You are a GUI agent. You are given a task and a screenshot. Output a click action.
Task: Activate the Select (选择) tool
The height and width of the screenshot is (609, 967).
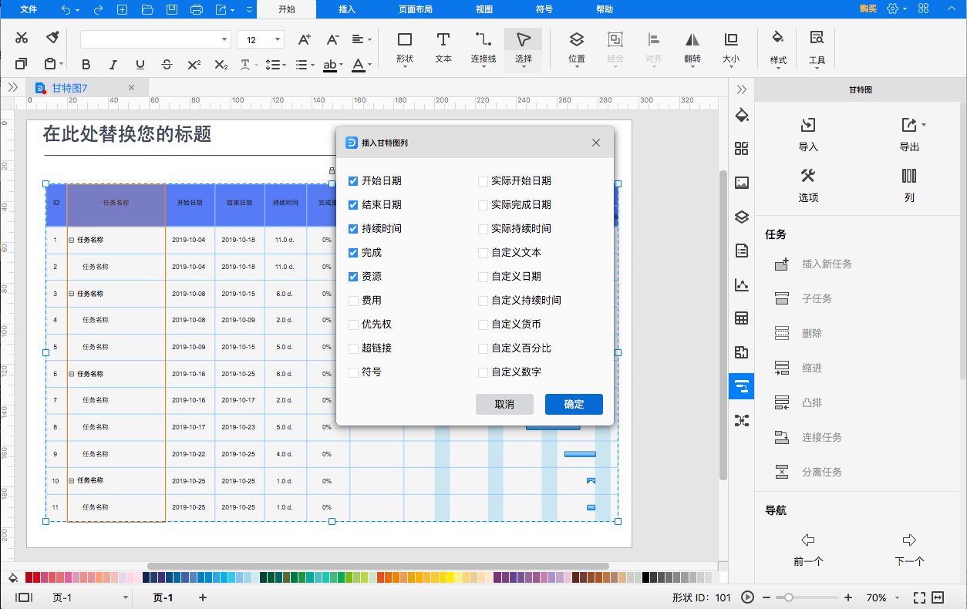point(524,49)
